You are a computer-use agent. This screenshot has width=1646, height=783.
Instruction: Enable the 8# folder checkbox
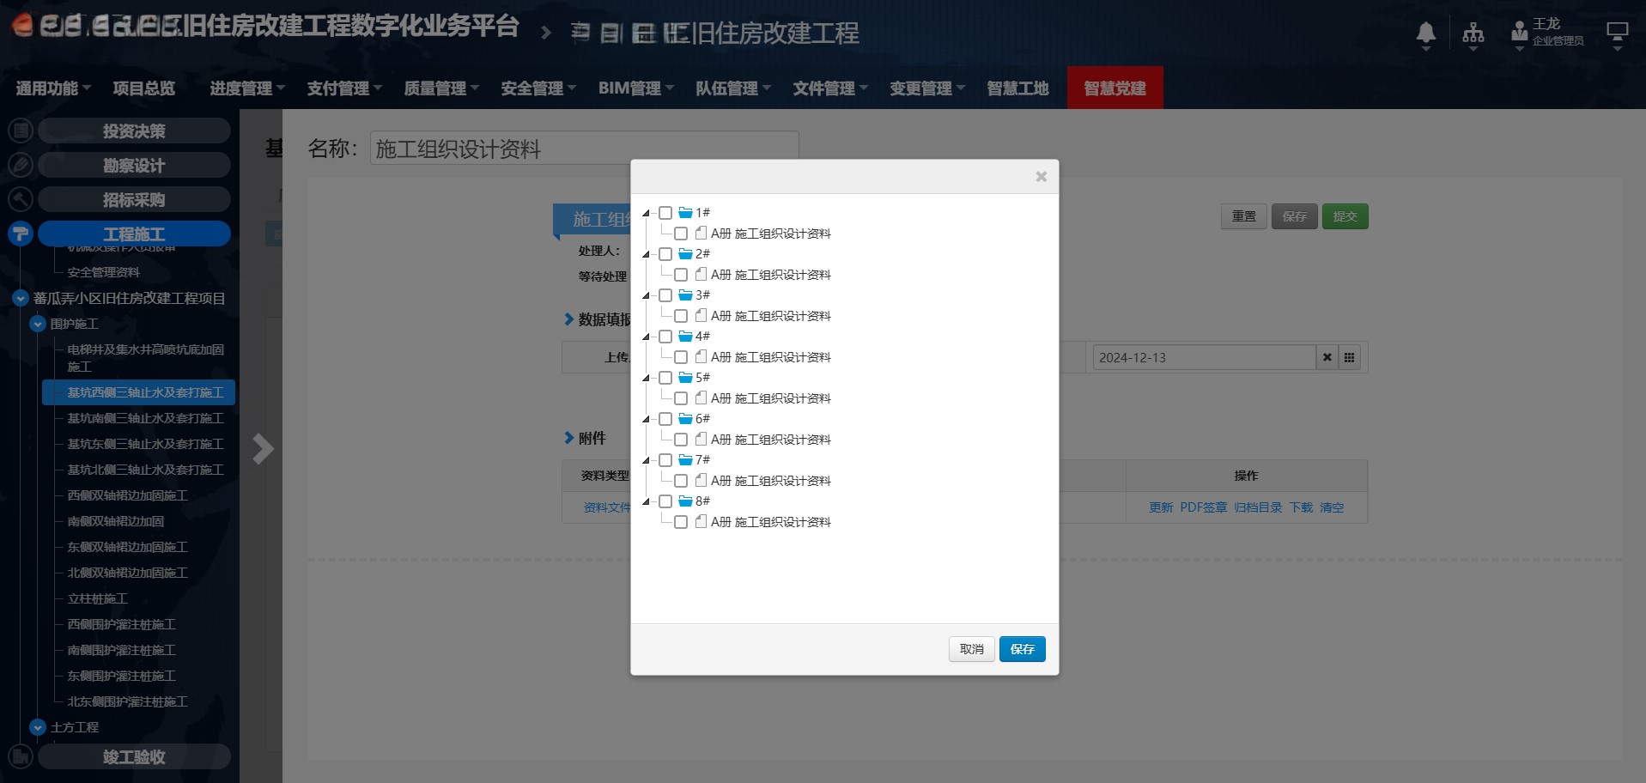(665, 501)
